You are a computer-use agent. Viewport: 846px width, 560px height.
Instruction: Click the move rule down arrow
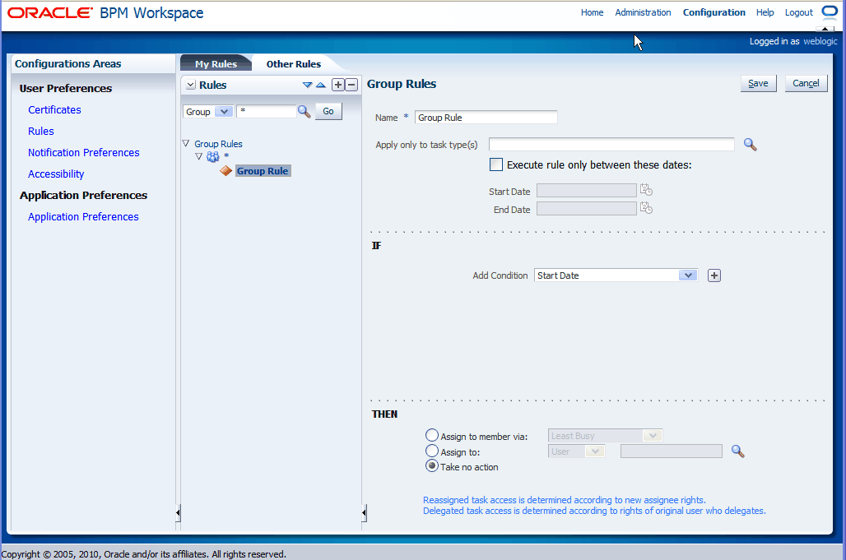307,85
